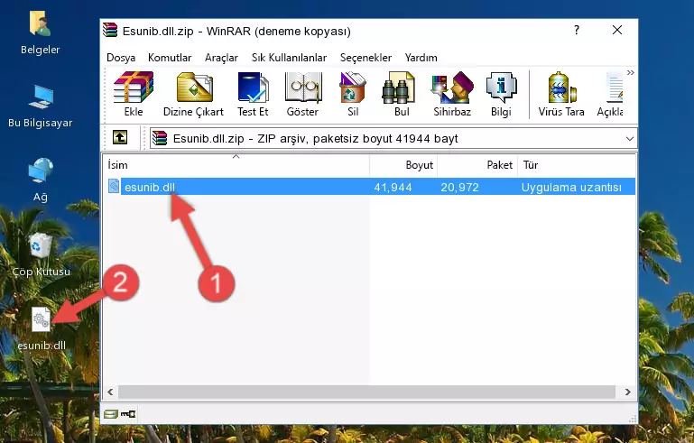The width and height of the screenshot is (694, 443).
Task: Launch the Sihirbaz wizard
Action: tap(452, 94)
